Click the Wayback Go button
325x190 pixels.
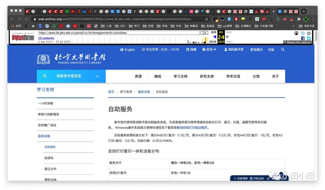click(x=204, y=33)
